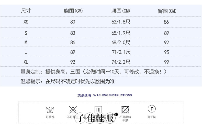
Task: Click the drip-dry square icon with vertical lines
Action: [x=98, y=110]
